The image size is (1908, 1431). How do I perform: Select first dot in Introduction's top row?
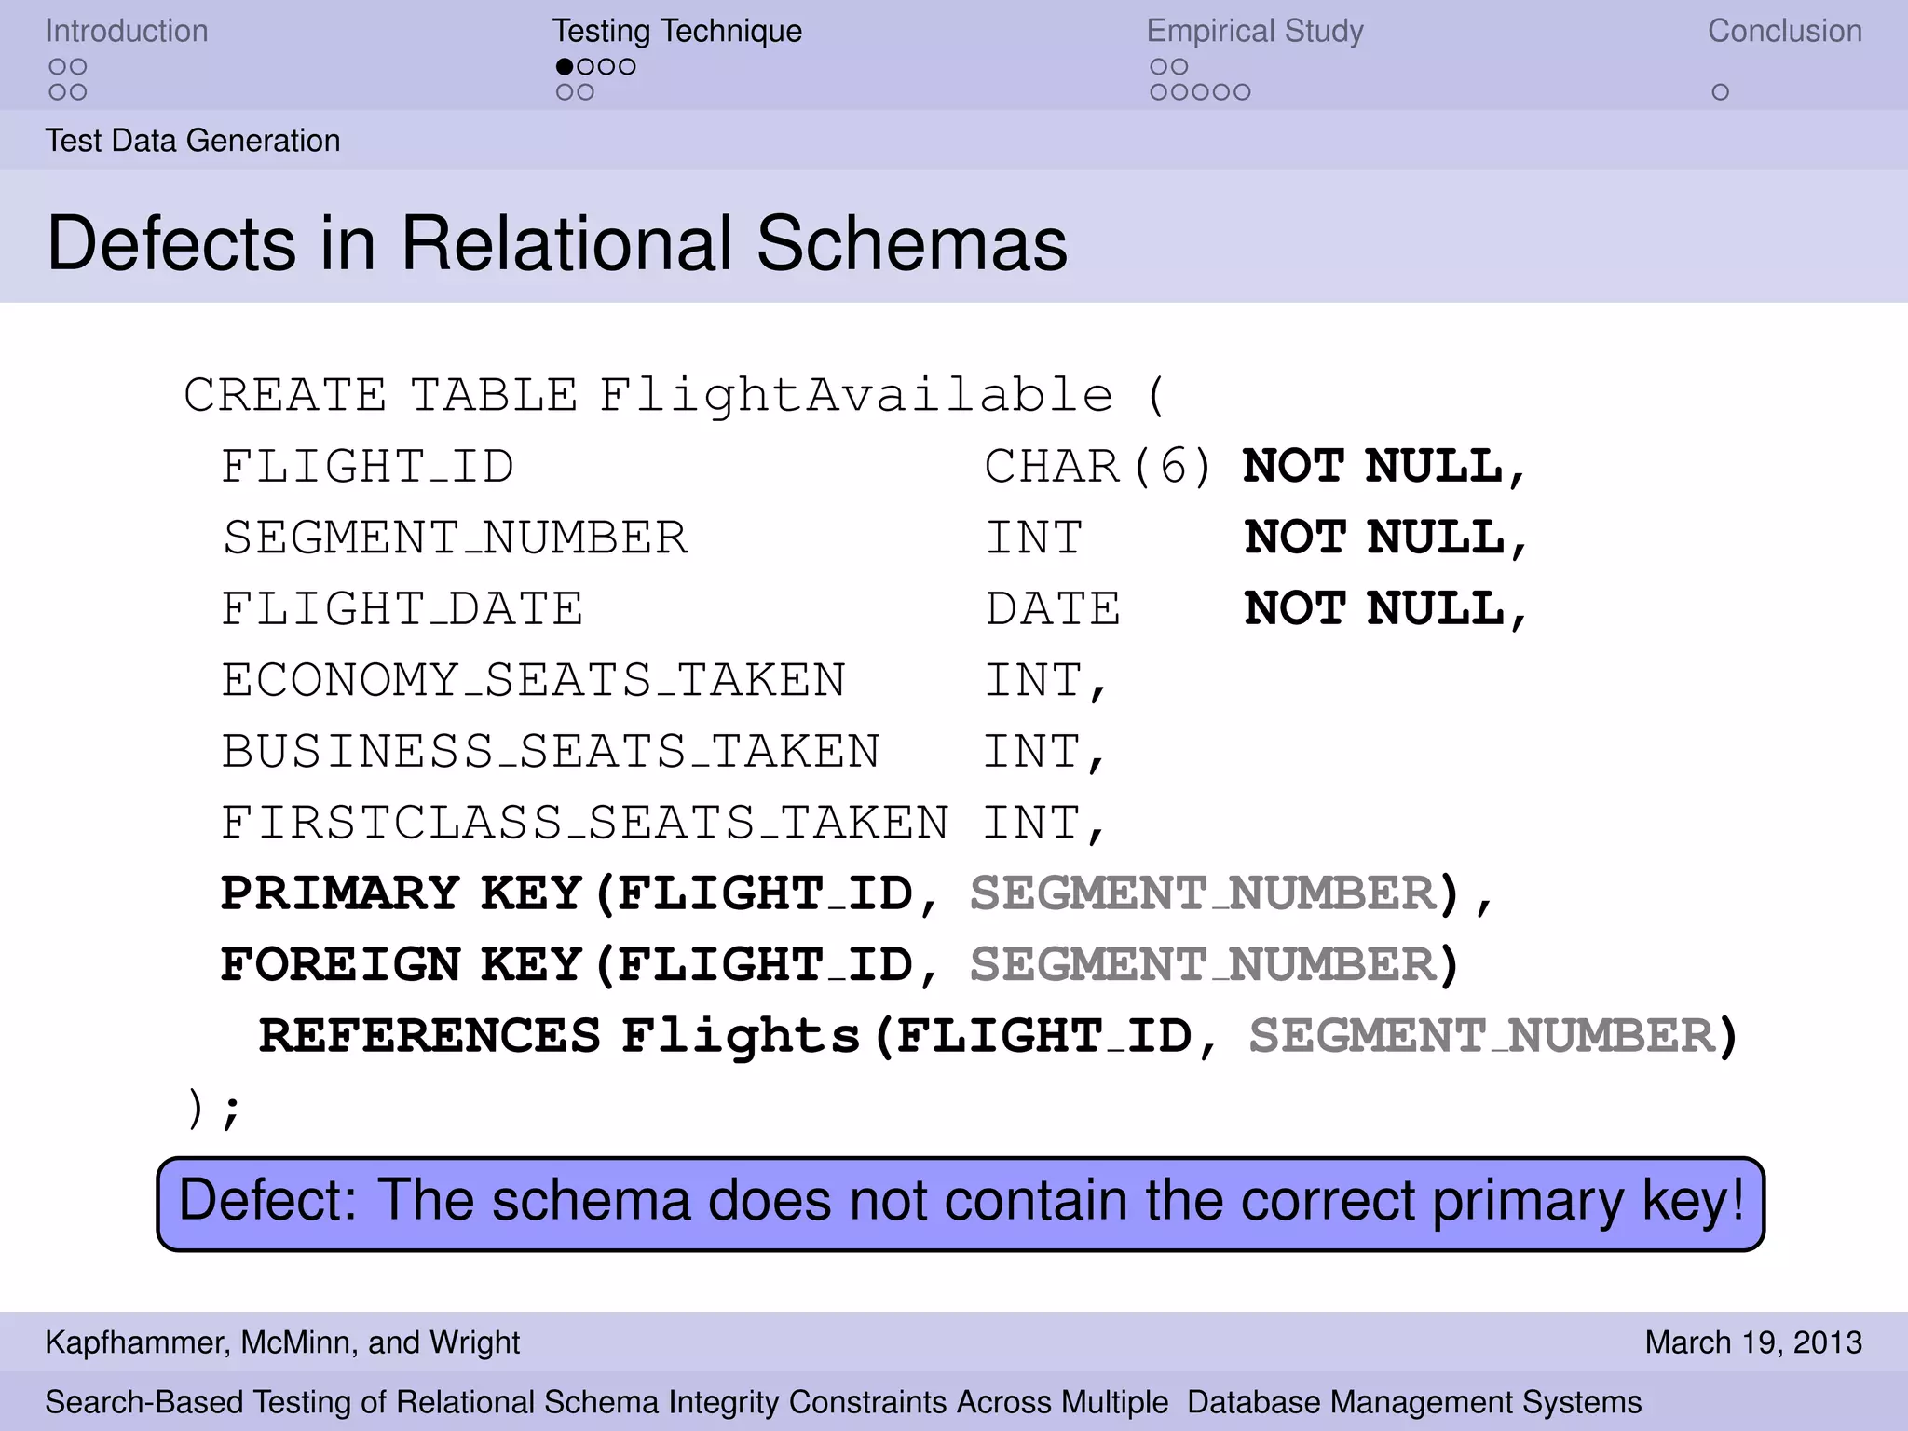[57, 67]
